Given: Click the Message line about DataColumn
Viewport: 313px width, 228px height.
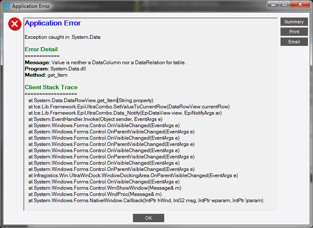Looking at the screenshot, I should (x=106, y=63).
